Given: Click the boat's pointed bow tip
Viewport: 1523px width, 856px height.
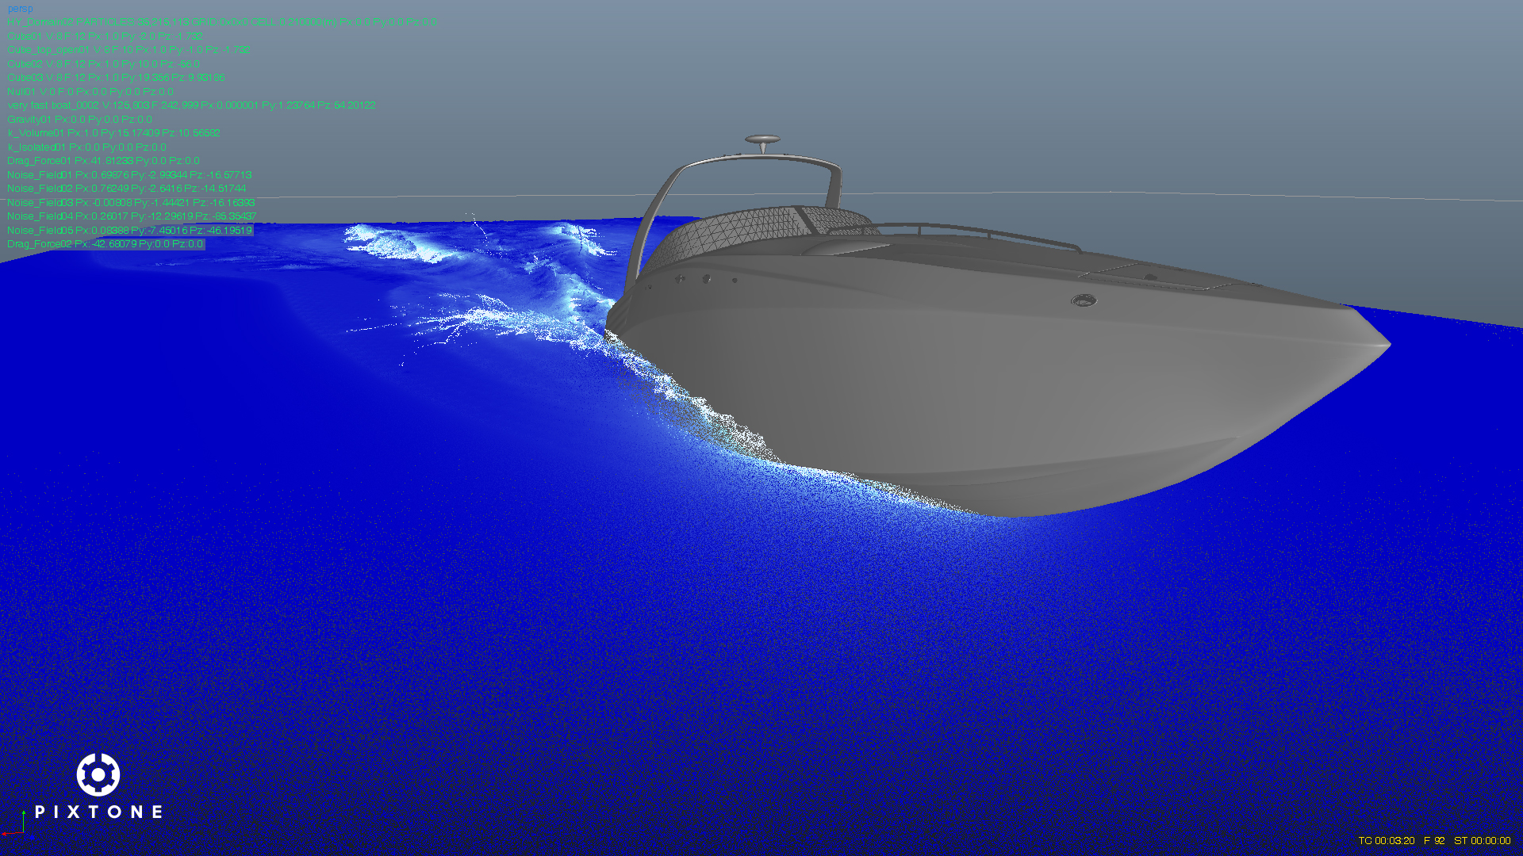Looking at the screenshot, I should [1384, 344].
